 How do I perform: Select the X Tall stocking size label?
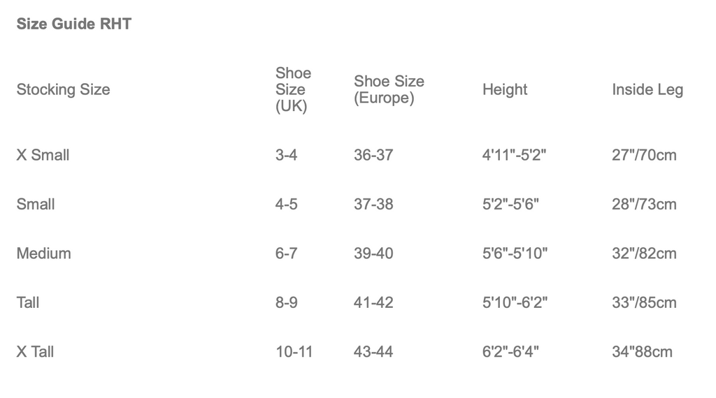pos(35,352)
